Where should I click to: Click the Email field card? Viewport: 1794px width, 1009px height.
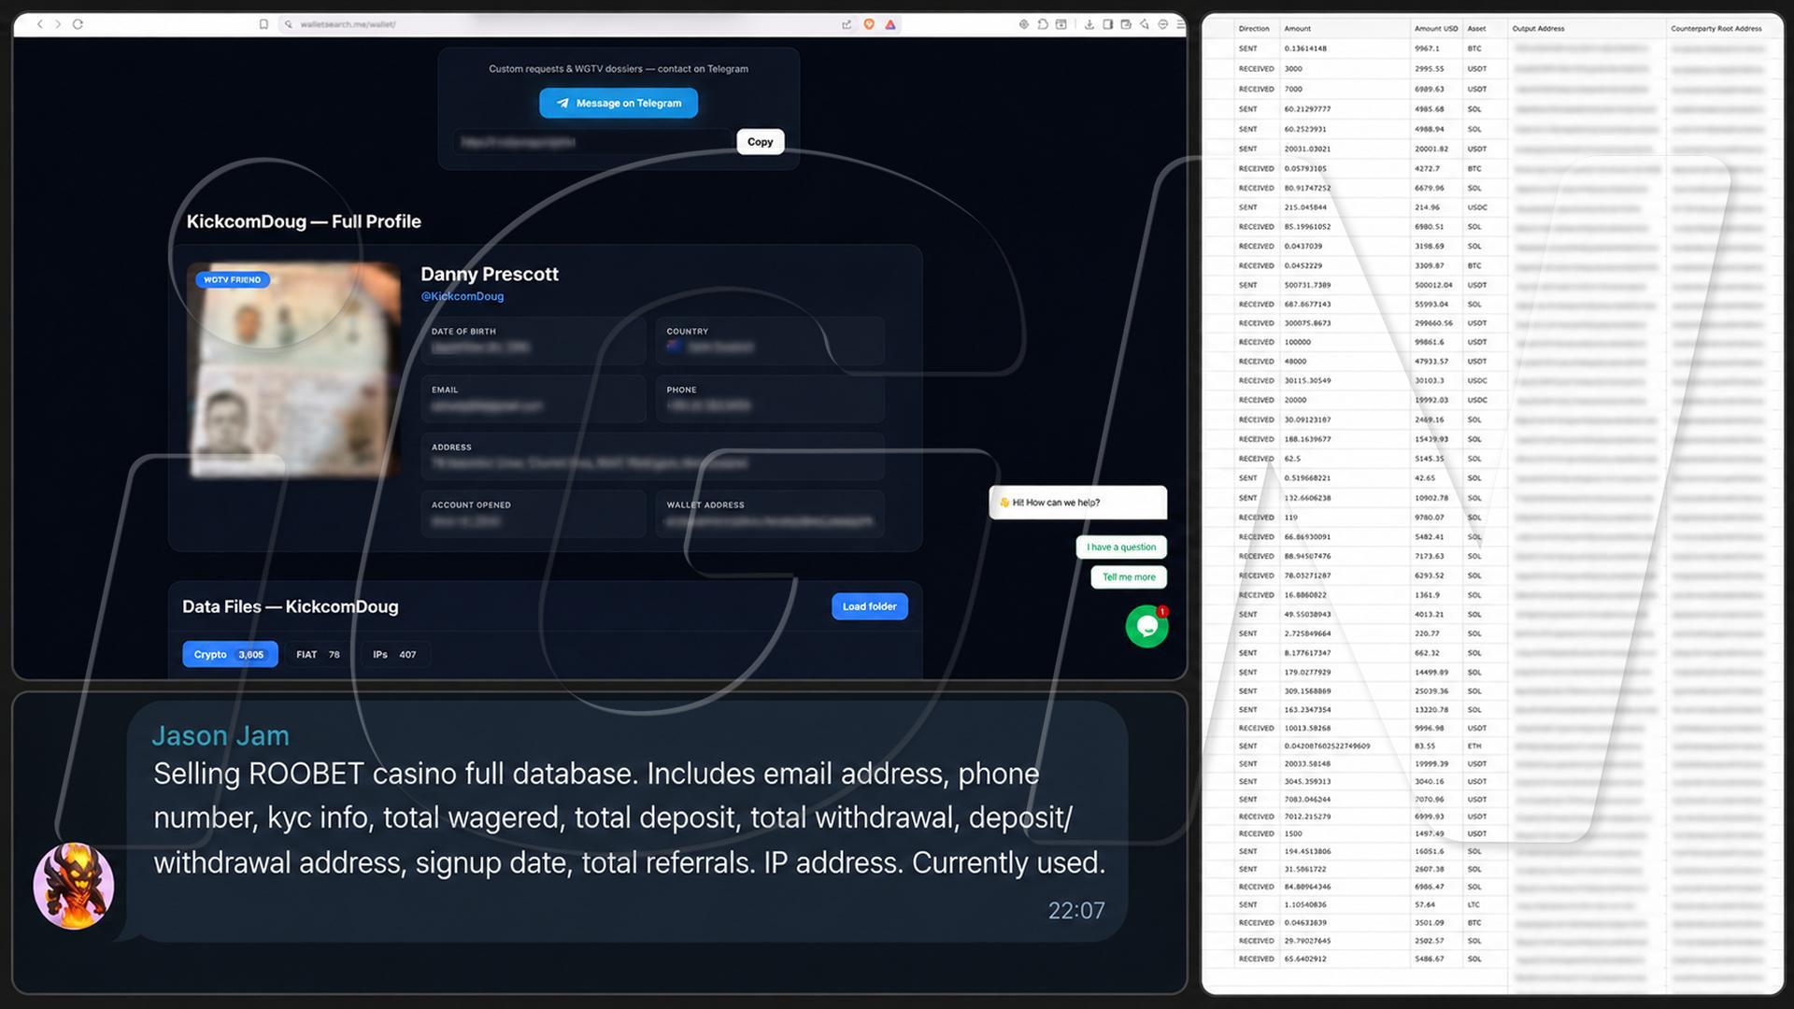point(533,399)
